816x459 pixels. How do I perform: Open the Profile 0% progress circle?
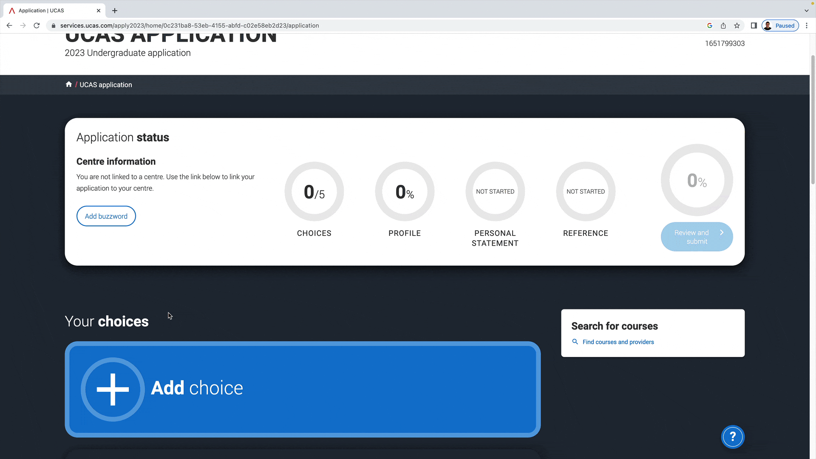click(x=405, y=192)
